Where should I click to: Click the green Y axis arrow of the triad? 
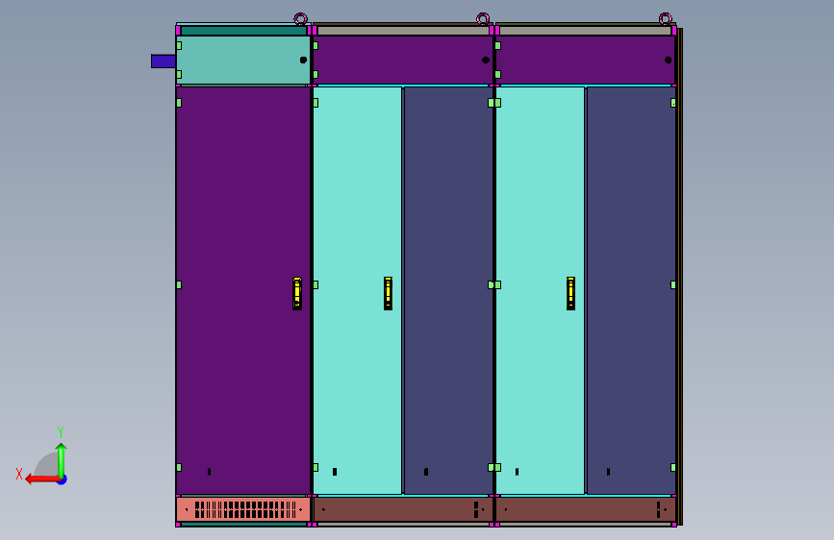[x=62, y=459]
